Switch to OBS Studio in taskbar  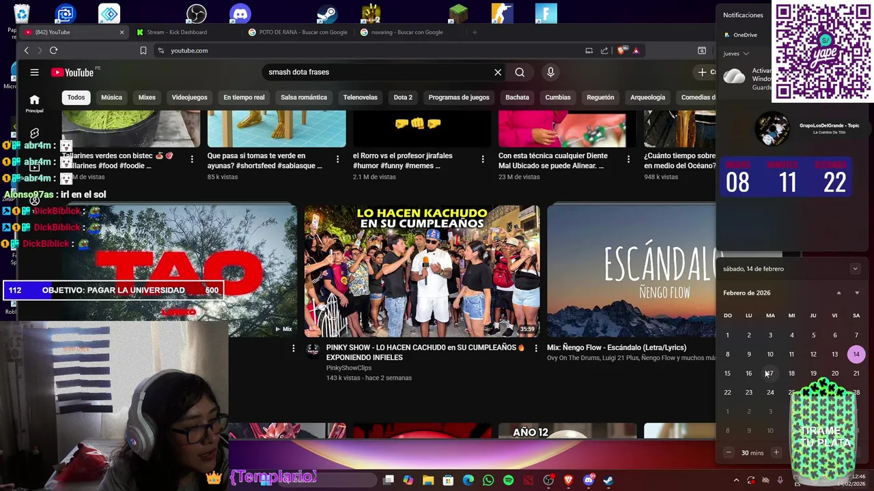(548, 480)
